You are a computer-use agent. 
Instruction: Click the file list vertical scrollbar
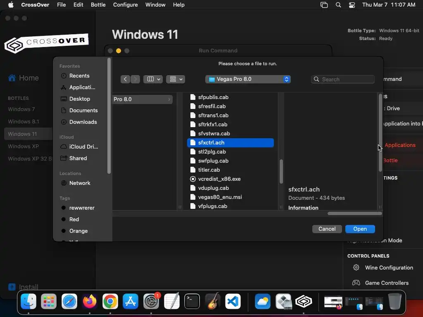pos(281,171)
